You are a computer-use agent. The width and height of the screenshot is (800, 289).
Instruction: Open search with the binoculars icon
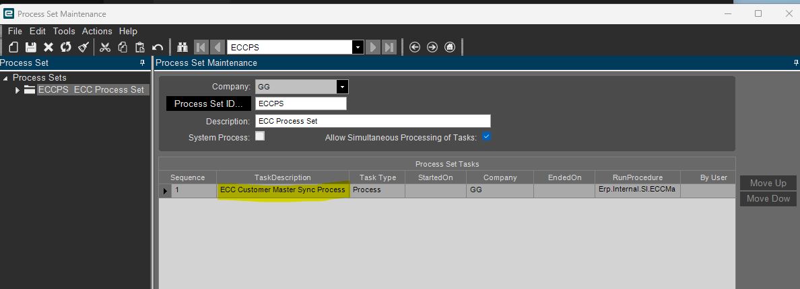click(x=182, y=47)
